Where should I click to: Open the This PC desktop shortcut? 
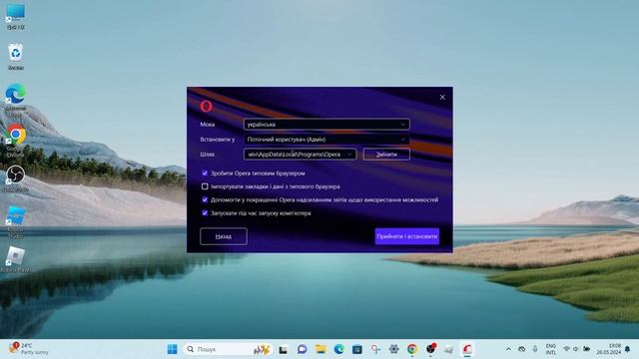coord(16,17)
